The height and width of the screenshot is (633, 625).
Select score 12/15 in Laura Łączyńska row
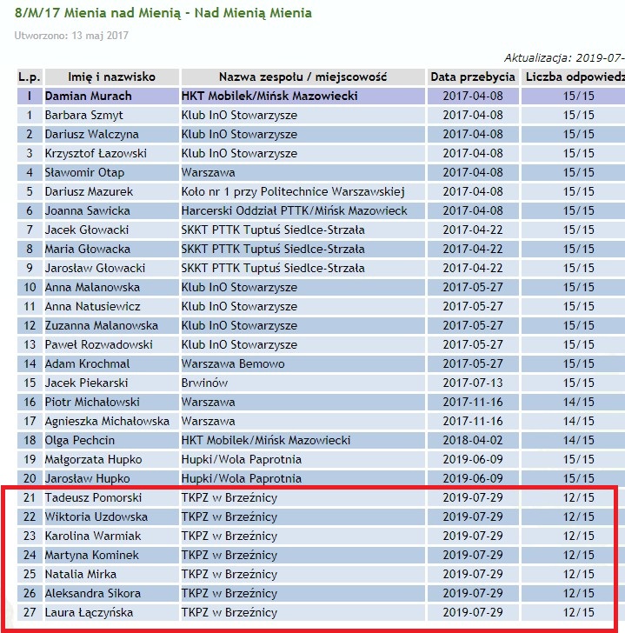coord(579,612)
